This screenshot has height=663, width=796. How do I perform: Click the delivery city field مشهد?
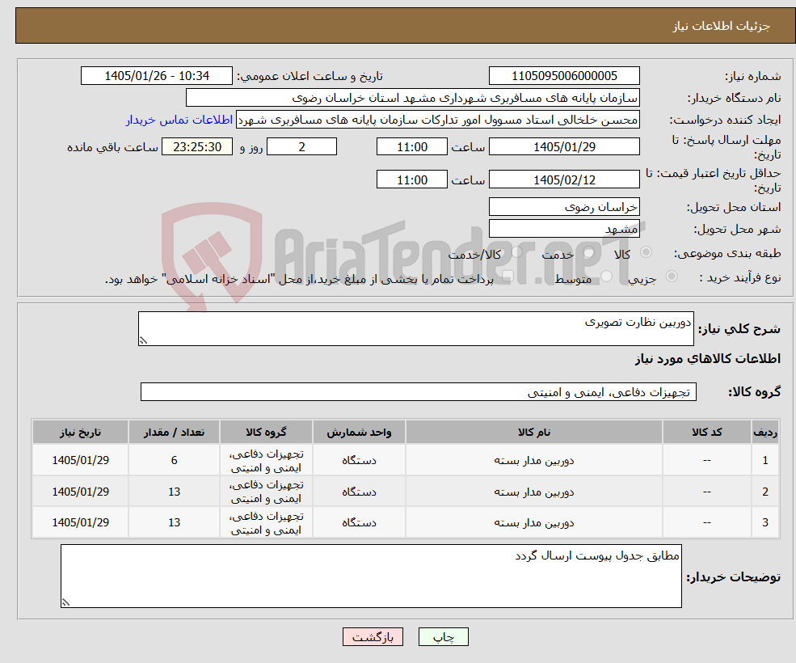coord(564,229)
